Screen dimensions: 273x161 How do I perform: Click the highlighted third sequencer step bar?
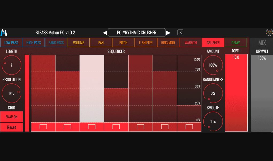tap(92, 89)
